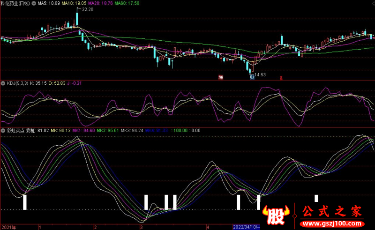This screenshot has width=375, height=230.
Task: Click the 22.20 high price label
Action: [x=87, y=9]
